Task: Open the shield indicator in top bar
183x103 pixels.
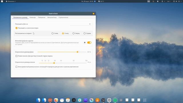Action: pos(158,1)
